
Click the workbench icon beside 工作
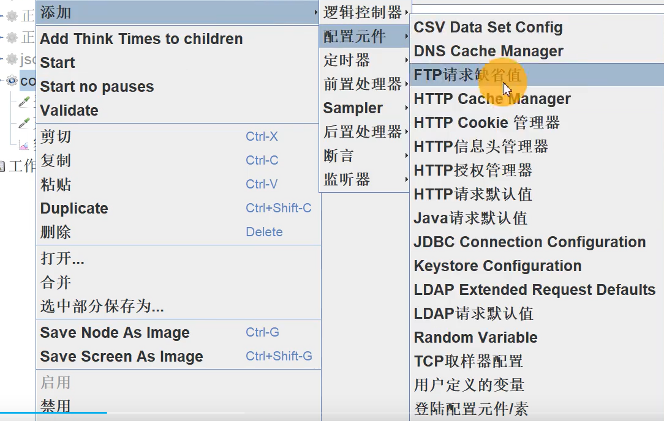(2, 166)
